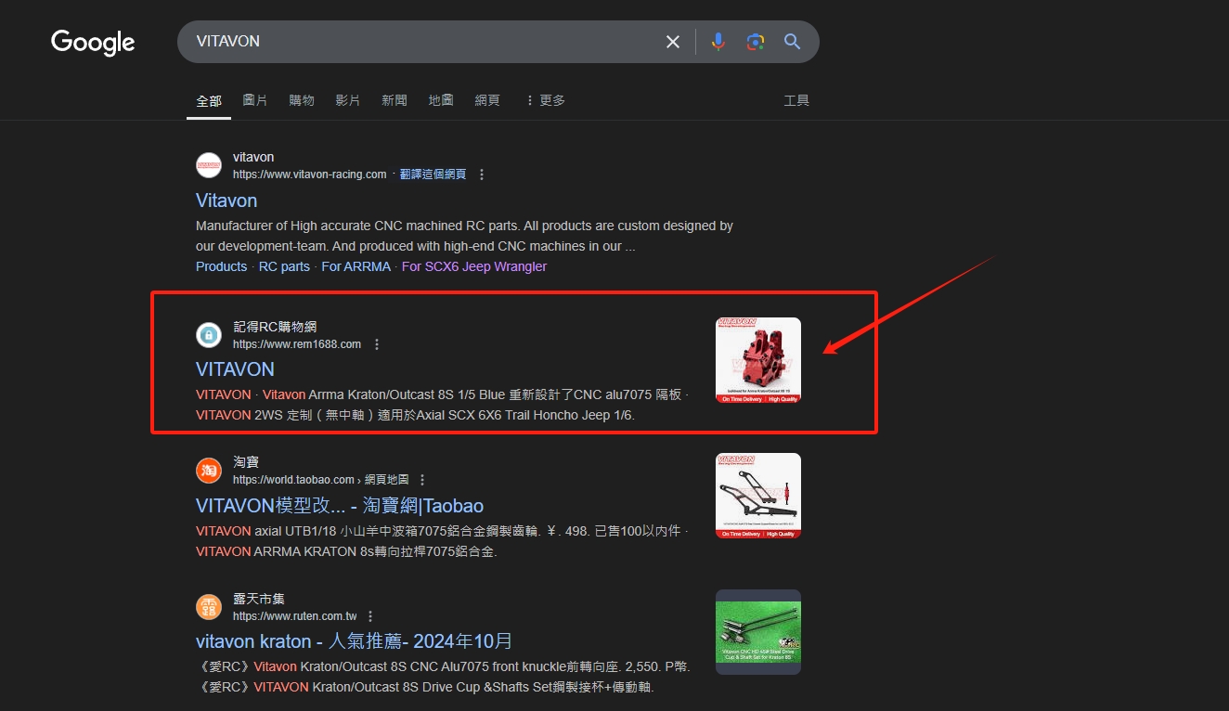Viewport: 1229px width, 711px height.
Task: Open Google Lens image search
Action: [x=756, y=42]
